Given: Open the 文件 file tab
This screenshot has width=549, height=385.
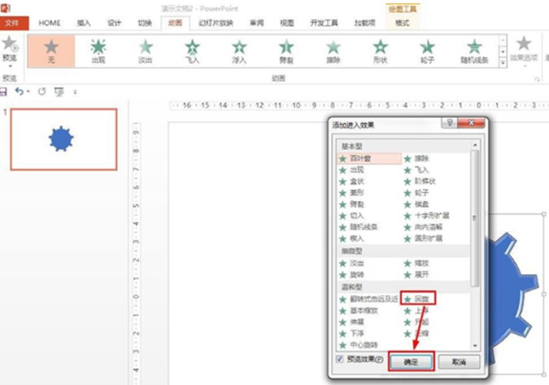Looking at the screenshot, I should [11, 23].
